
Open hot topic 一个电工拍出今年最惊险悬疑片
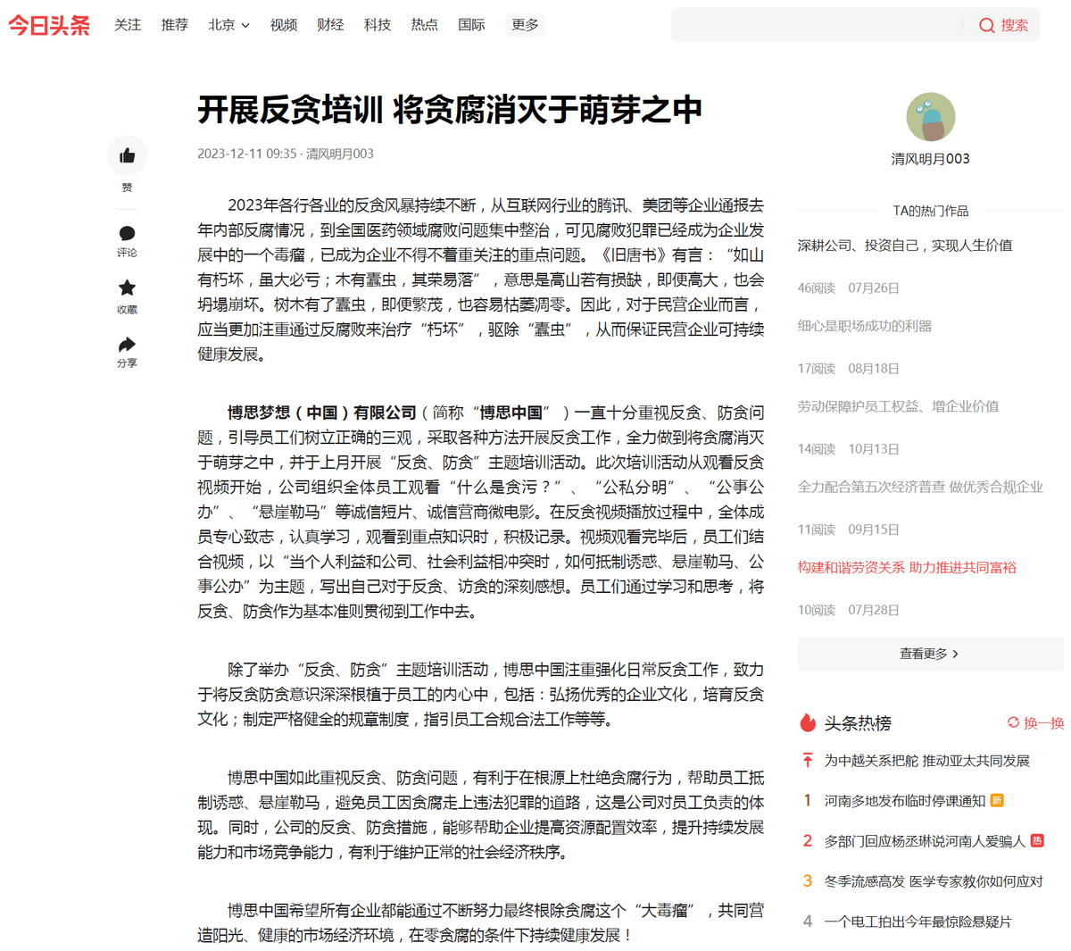coord(917,922)
